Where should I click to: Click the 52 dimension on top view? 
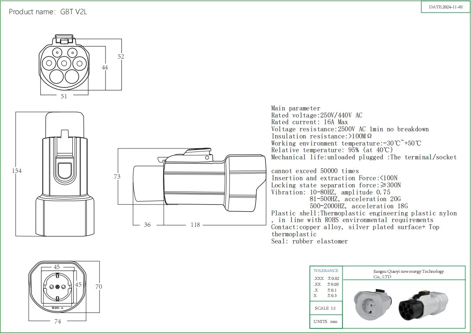coord(121,56)
